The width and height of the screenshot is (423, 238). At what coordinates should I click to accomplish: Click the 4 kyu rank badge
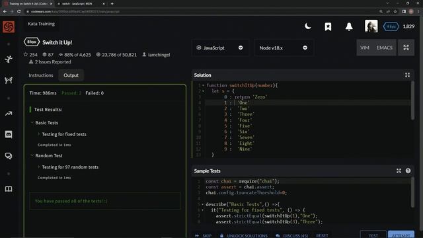(391, 26)
